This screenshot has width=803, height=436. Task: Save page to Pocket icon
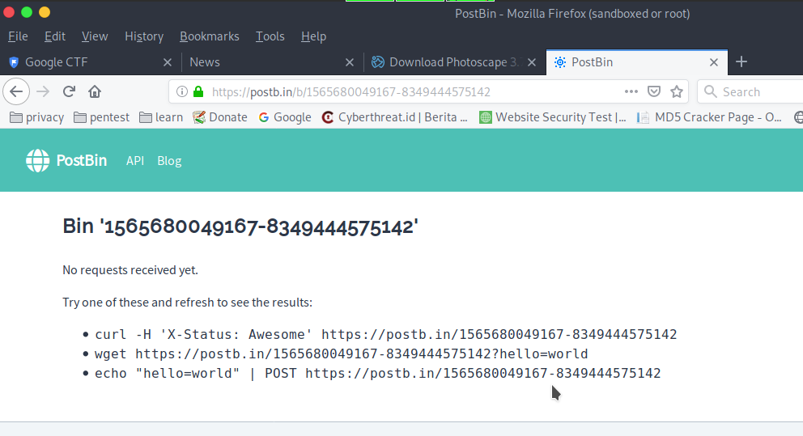(654, 91)
